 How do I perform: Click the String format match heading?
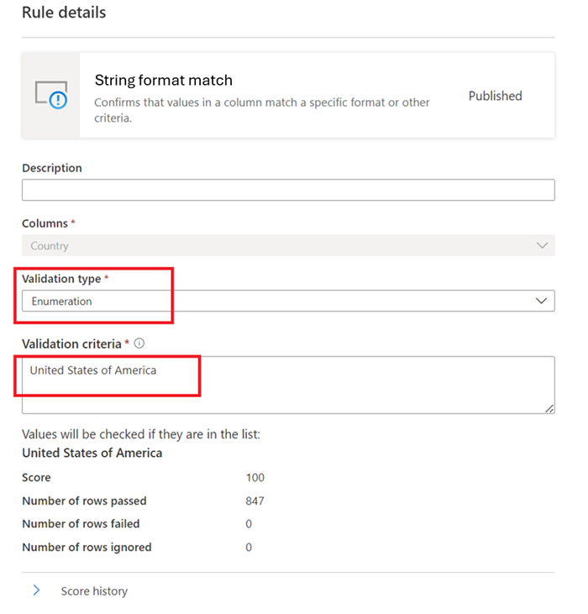(x=164, y=81)
